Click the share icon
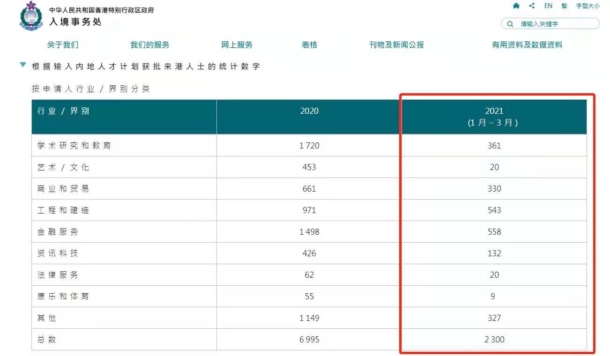The image size is (610, 356). (x=532, y=6)
